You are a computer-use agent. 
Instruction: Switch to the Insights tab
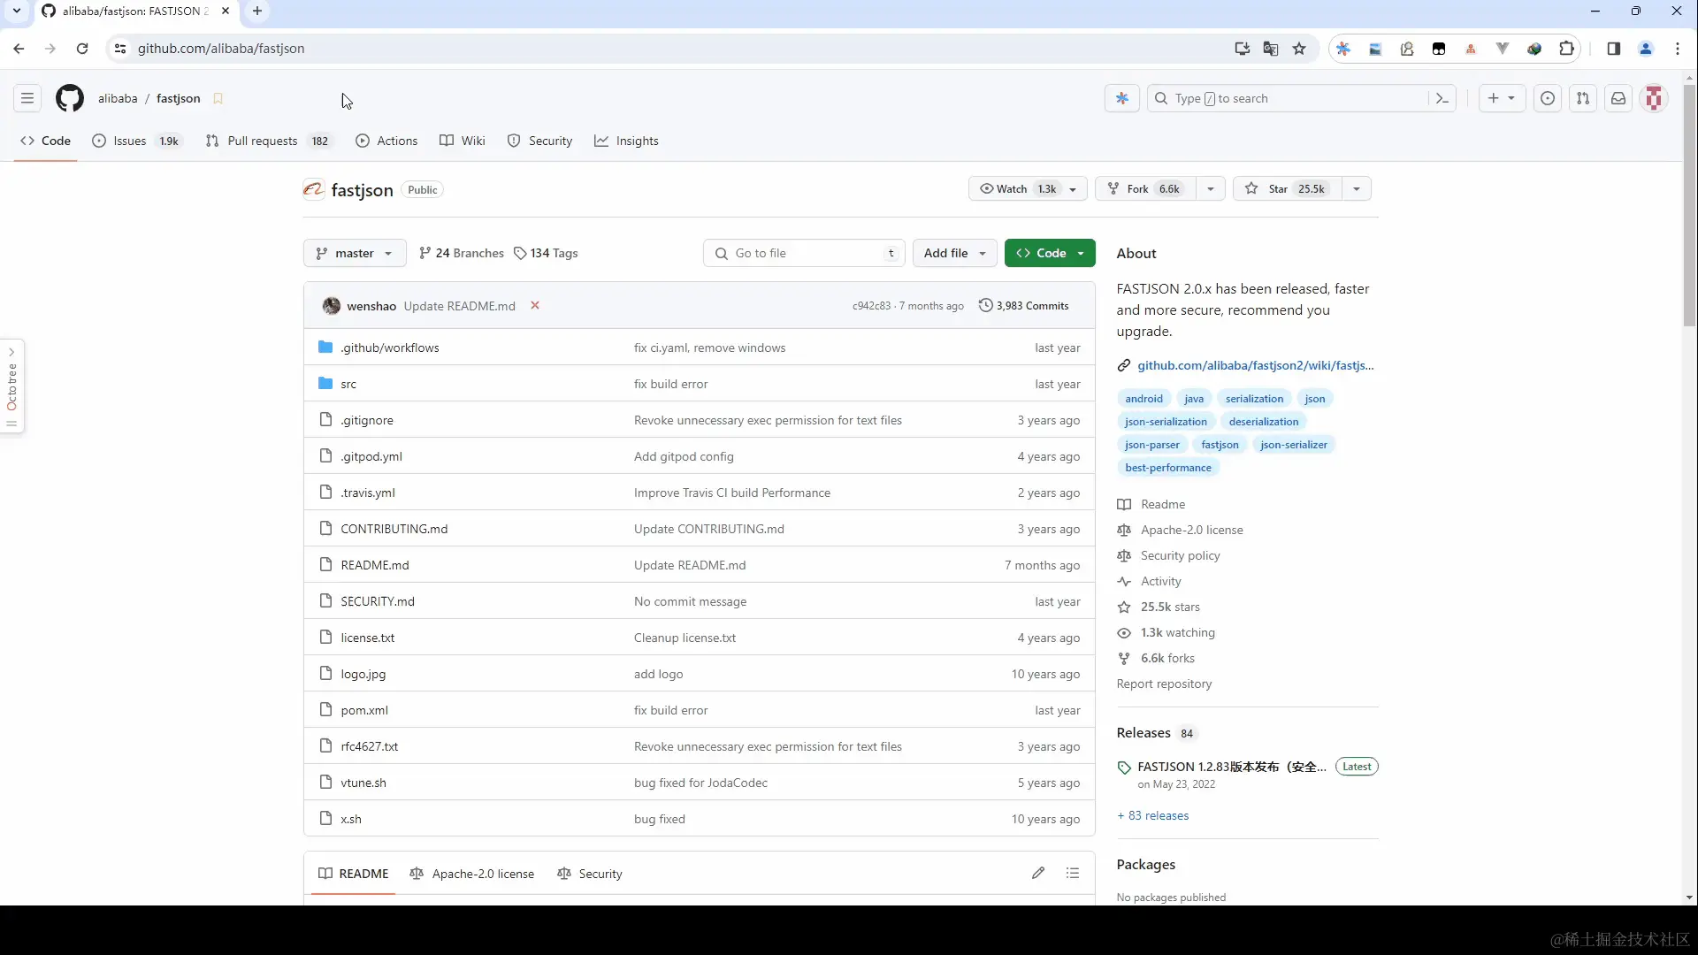(626, 141)
